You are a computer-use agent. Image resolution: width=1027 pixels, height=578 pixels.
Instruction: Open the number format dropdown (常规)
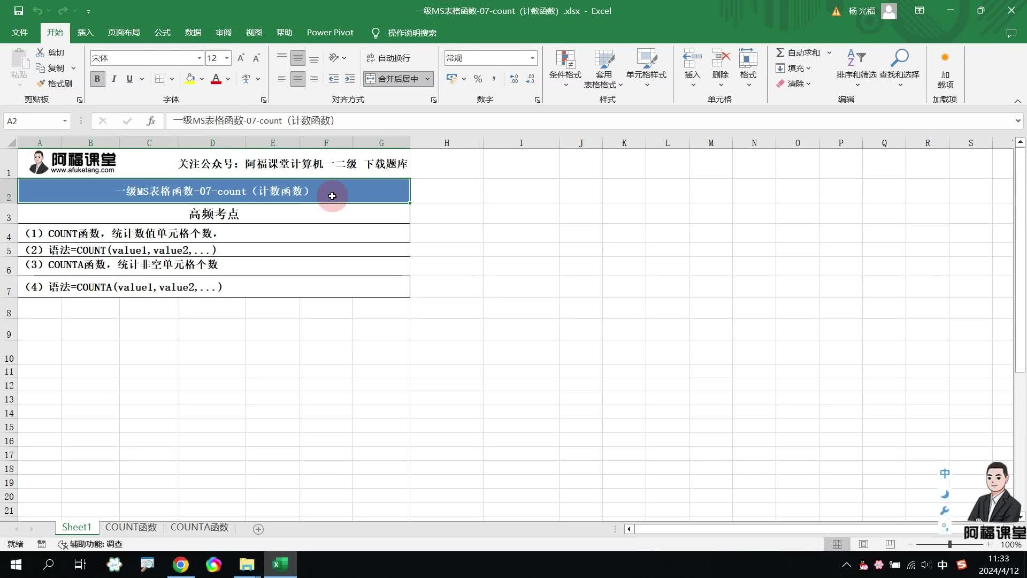click(532, 58)
